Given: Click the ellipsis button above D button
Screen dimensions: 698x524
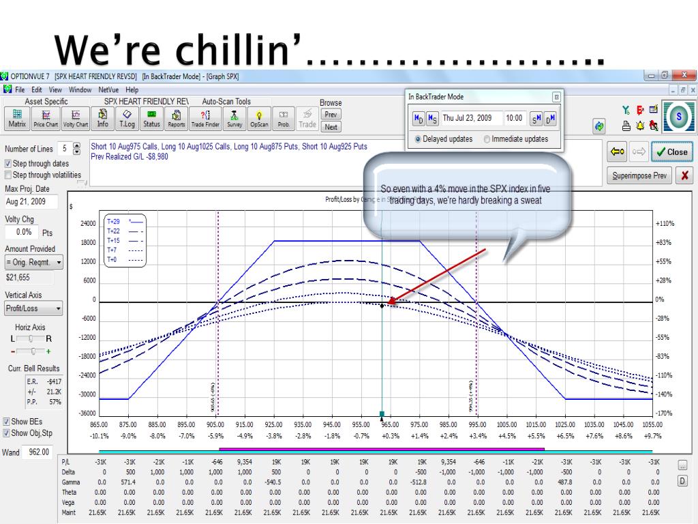Looking at the screenshot, I should [682, 465].
